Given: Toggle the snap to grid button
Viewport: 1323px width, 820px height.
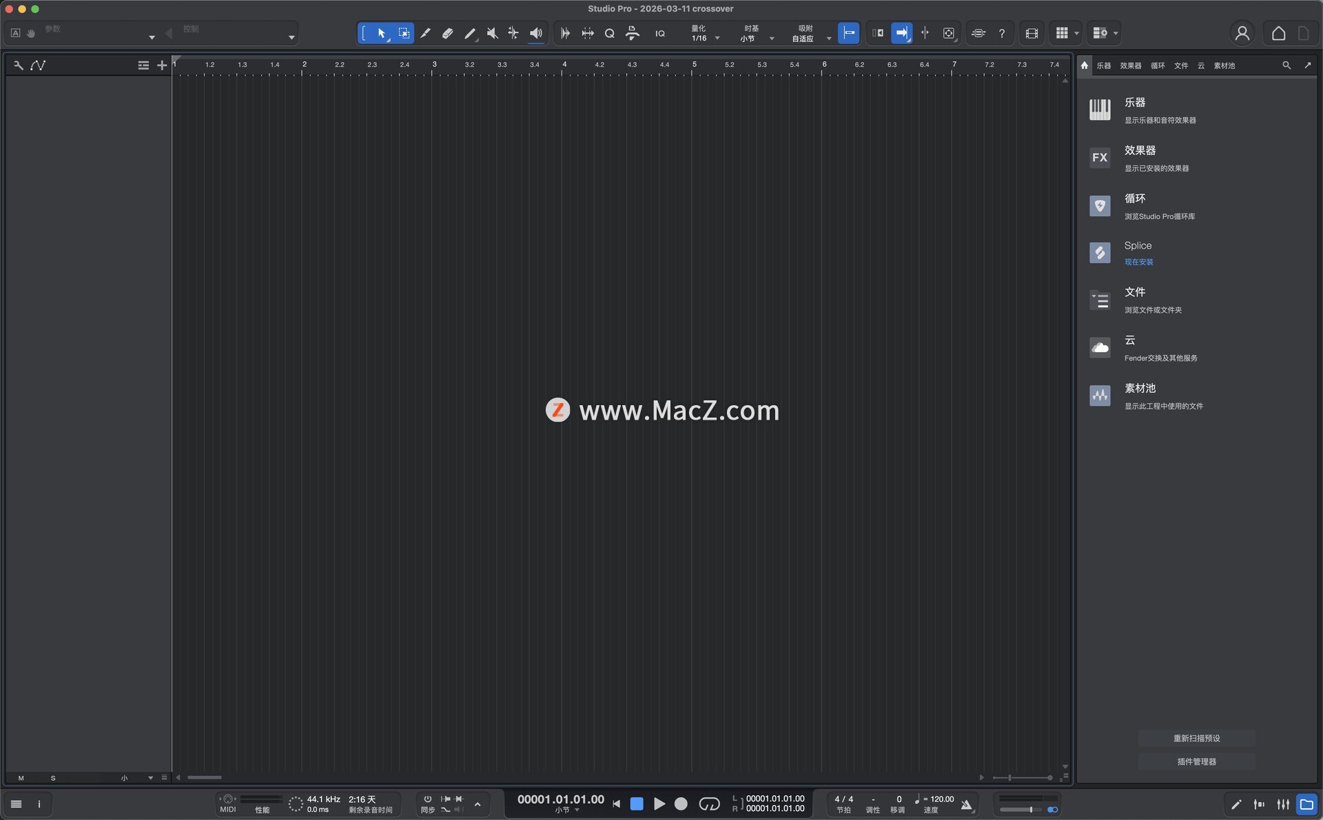Looking at the screenshot, I should click(849, 33).
